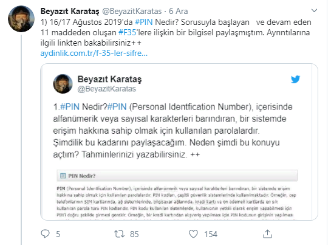Open the #F35 hashtag in tweet
The height and width of the screenshot is (245, 331).
coord(128,33)
